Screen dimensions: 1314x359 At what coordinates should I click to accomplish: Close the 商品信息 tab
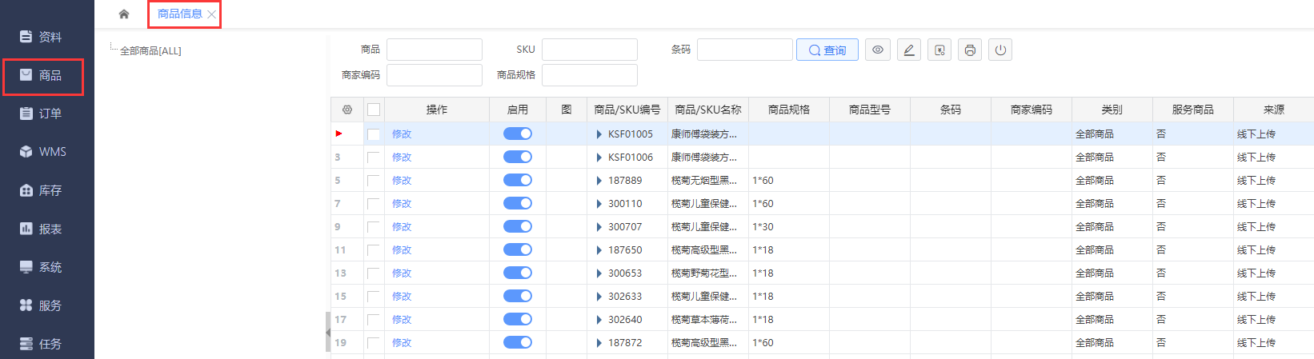(x=211, y=14)
